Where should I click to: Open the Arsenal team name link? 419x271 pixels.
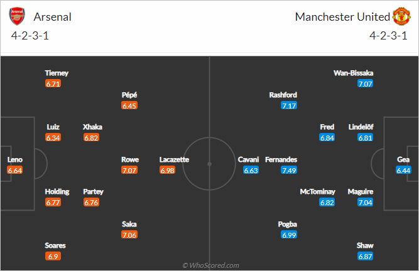tap(52, 17)
